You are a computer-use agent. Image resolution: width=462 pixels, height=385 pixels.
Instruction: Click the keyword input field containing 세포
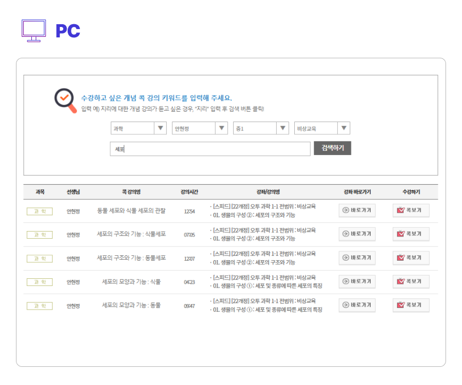tap(210, 149)
